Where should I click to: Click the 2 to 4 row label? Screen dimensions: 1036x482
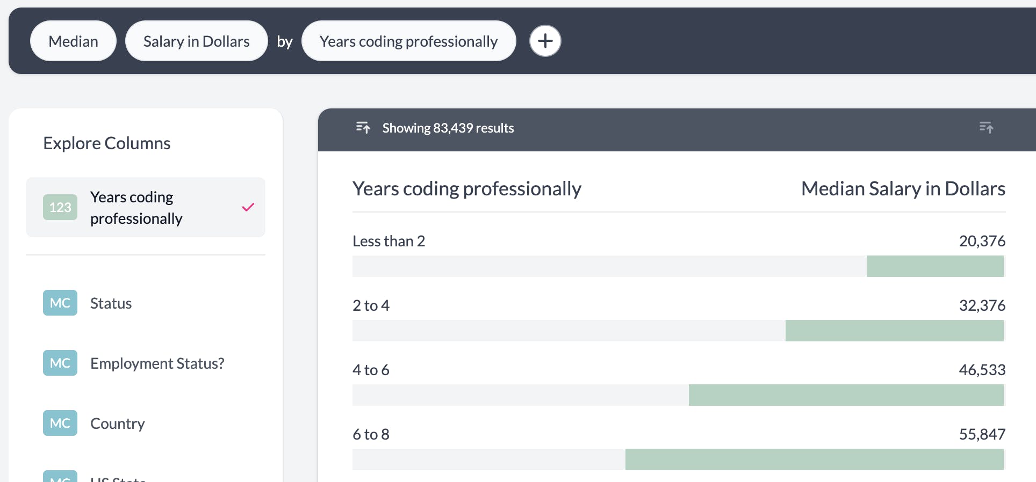[x=371, y=305]
